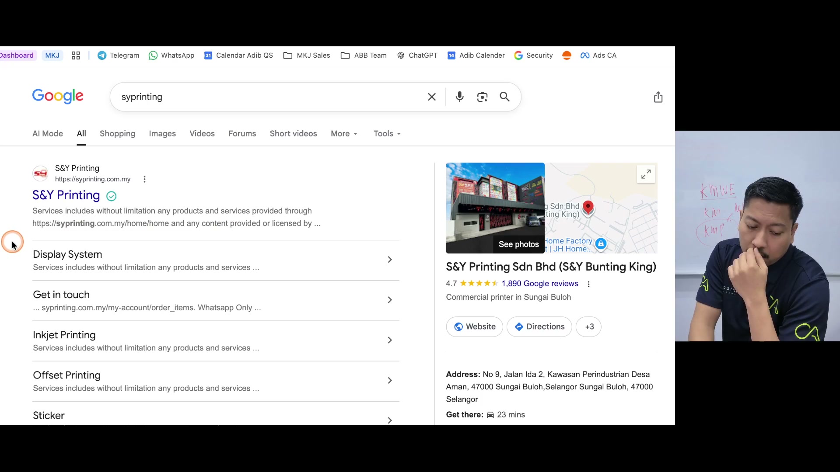Screen dimensions: 840x472
Task: Switch to Images results tab
Action: [x=162, y=134]
